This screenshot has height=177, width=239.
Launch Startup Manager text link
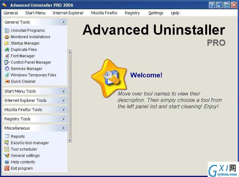click(x=25, y=43)
